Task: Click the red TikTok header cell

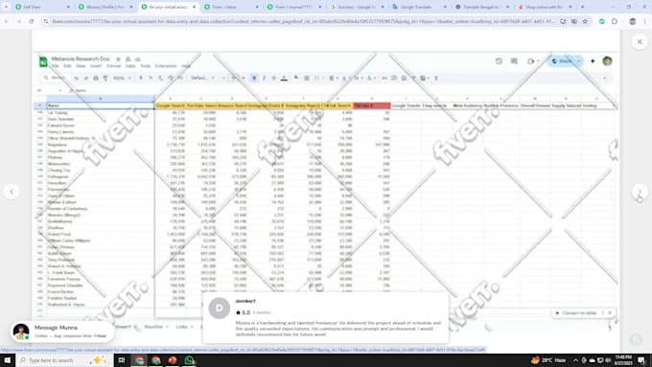Action: point(372,105)
